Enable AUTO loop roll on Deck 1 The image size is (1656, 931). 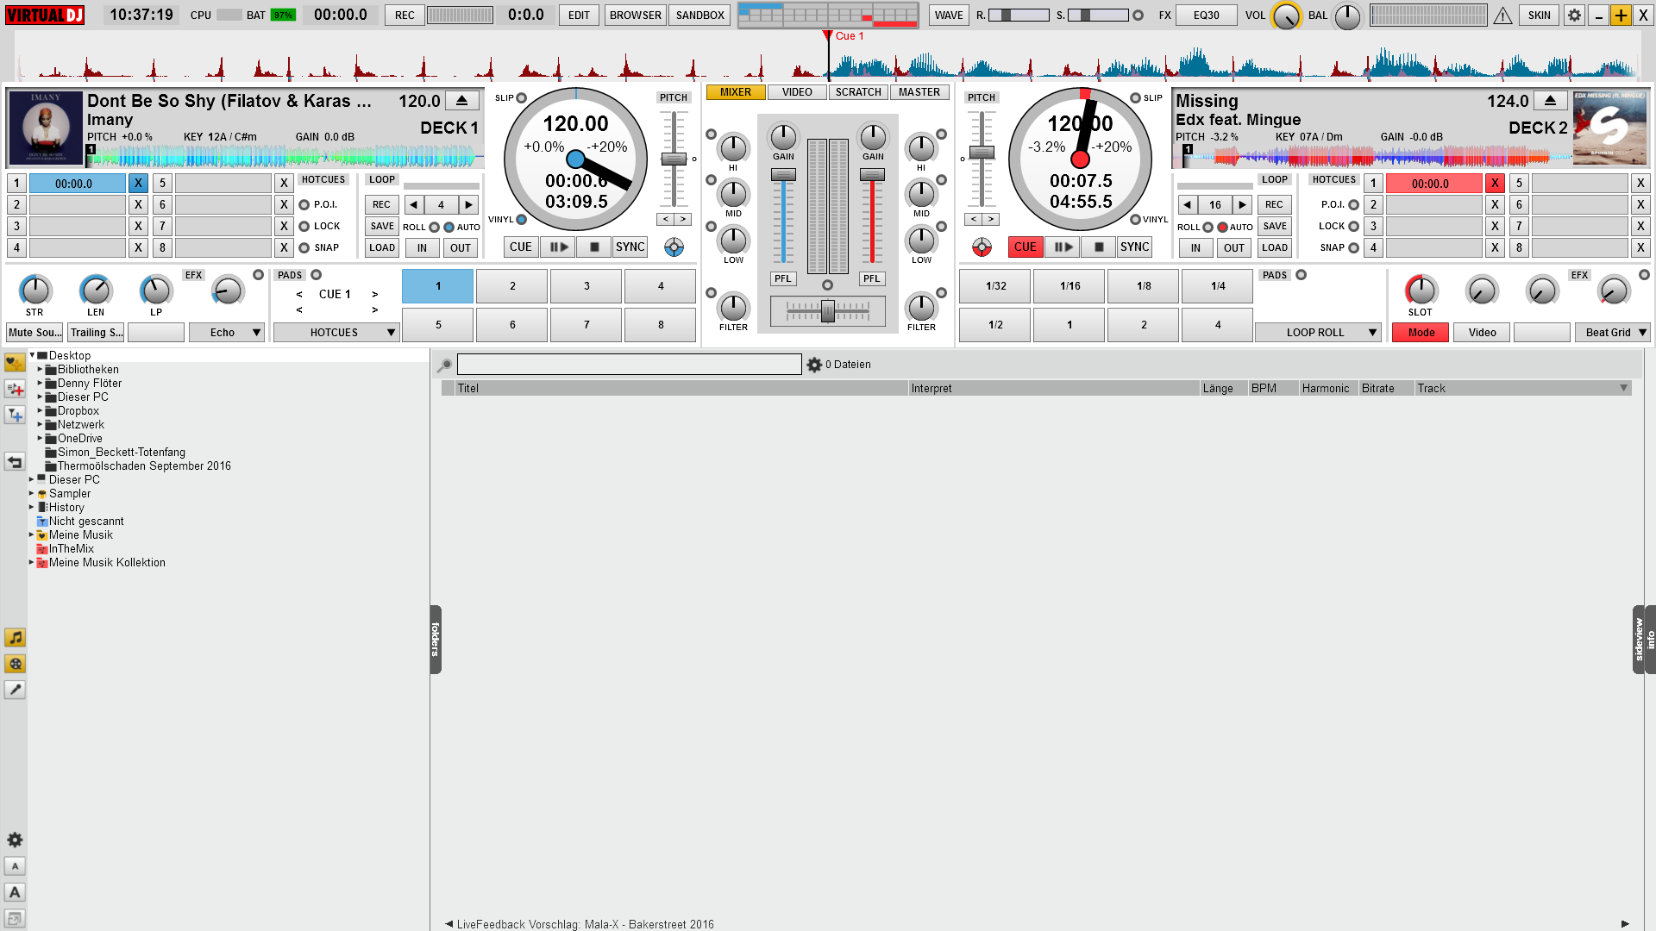pyautogui.click(x=448, y=227)
